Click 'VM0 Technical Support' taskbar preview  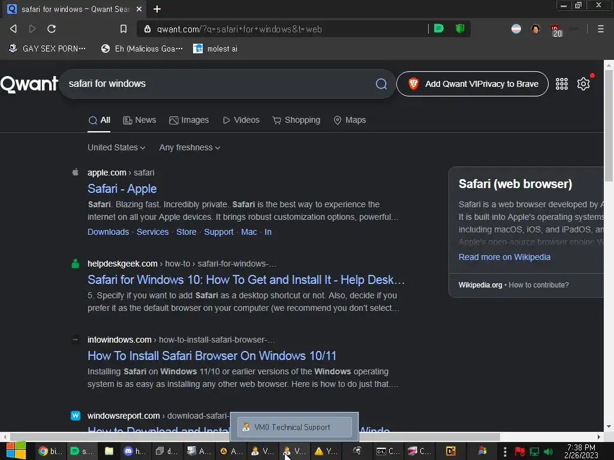point(294,427)
